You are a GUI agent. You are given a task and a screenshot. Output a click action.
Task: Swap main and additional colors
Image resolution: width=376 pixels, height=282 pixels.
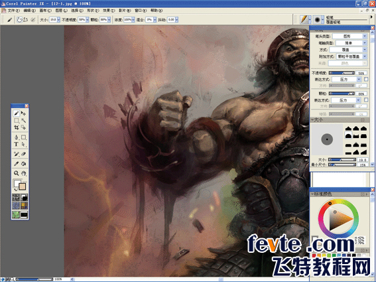pyautogui.click(x=15, y=190)
